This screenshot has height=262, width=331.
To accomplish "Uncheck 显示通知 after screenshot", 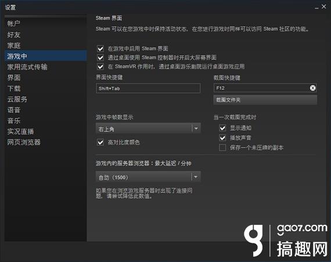I will [222, 128].
